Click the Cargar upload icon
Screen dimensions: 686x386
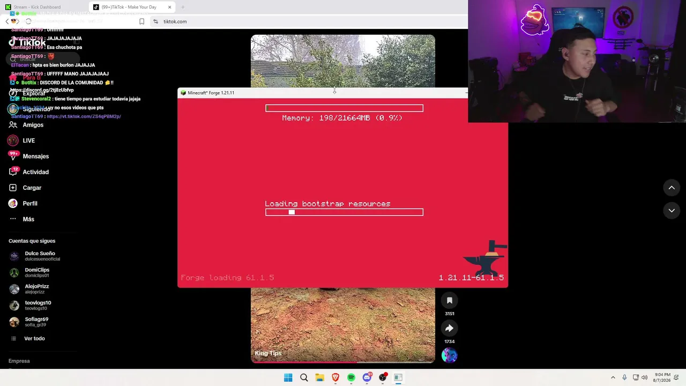click(13, 188)
